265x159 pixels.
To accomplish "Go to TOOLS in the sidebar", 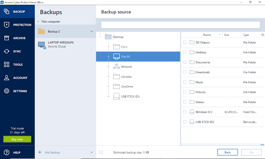I will click(x=17, y=64).
